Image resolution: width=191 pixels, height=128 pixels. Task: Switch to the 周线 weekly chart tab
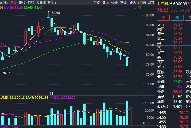point(22,3)
